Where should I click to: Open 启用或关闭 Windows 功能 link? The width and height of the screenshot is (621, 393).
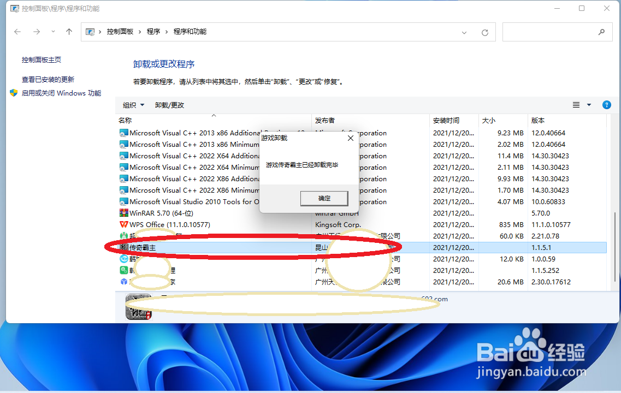click(61, 93)
